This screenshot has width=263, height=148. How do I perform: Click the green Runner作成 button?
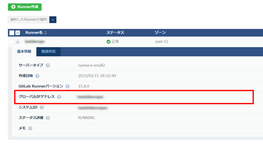[x=25, y=7]
